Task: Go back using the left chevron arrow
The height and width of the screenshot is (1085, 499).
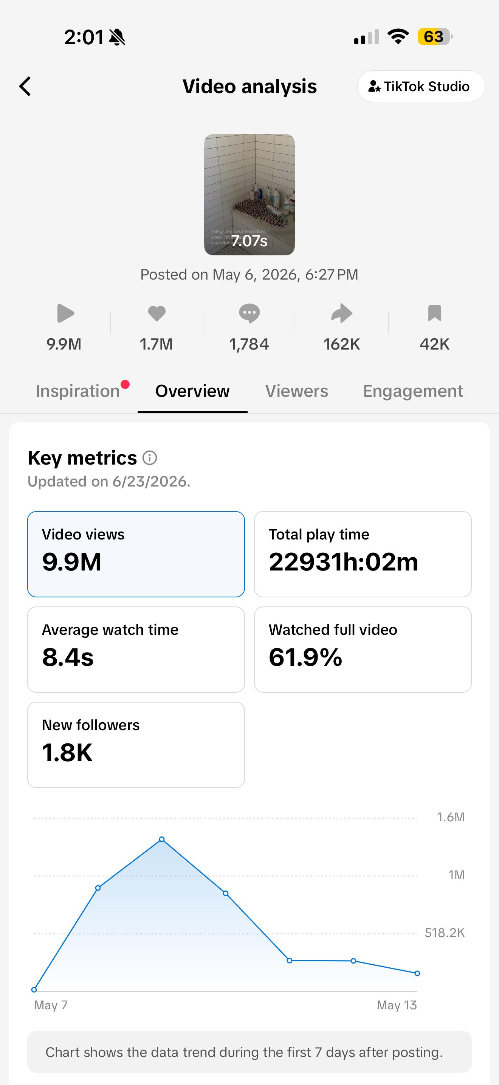Action: pyautogui.click(x=25, y=86)
